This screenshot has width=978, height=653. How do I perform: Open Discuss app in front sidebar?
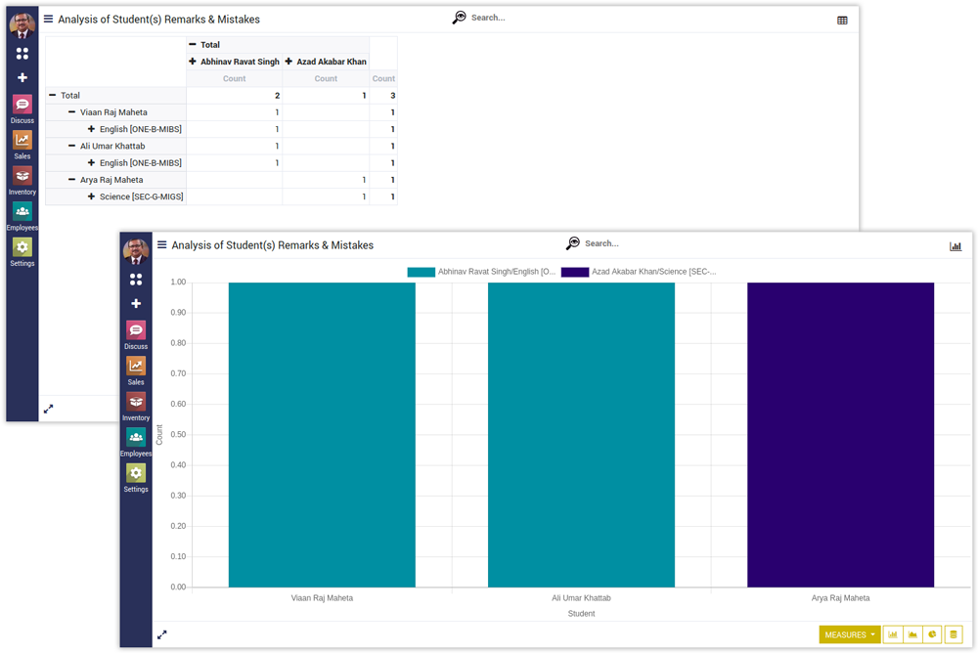tap(136, 334)
